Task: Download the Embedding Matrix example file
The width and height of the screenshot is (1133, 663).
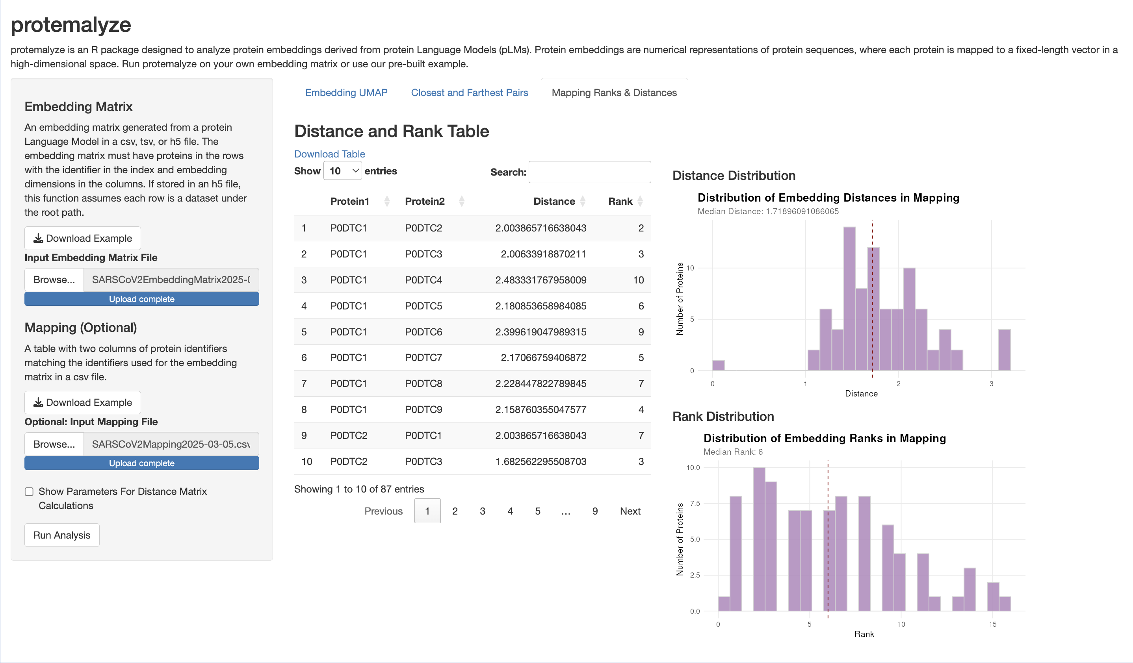Action: (x=83, y=238)
